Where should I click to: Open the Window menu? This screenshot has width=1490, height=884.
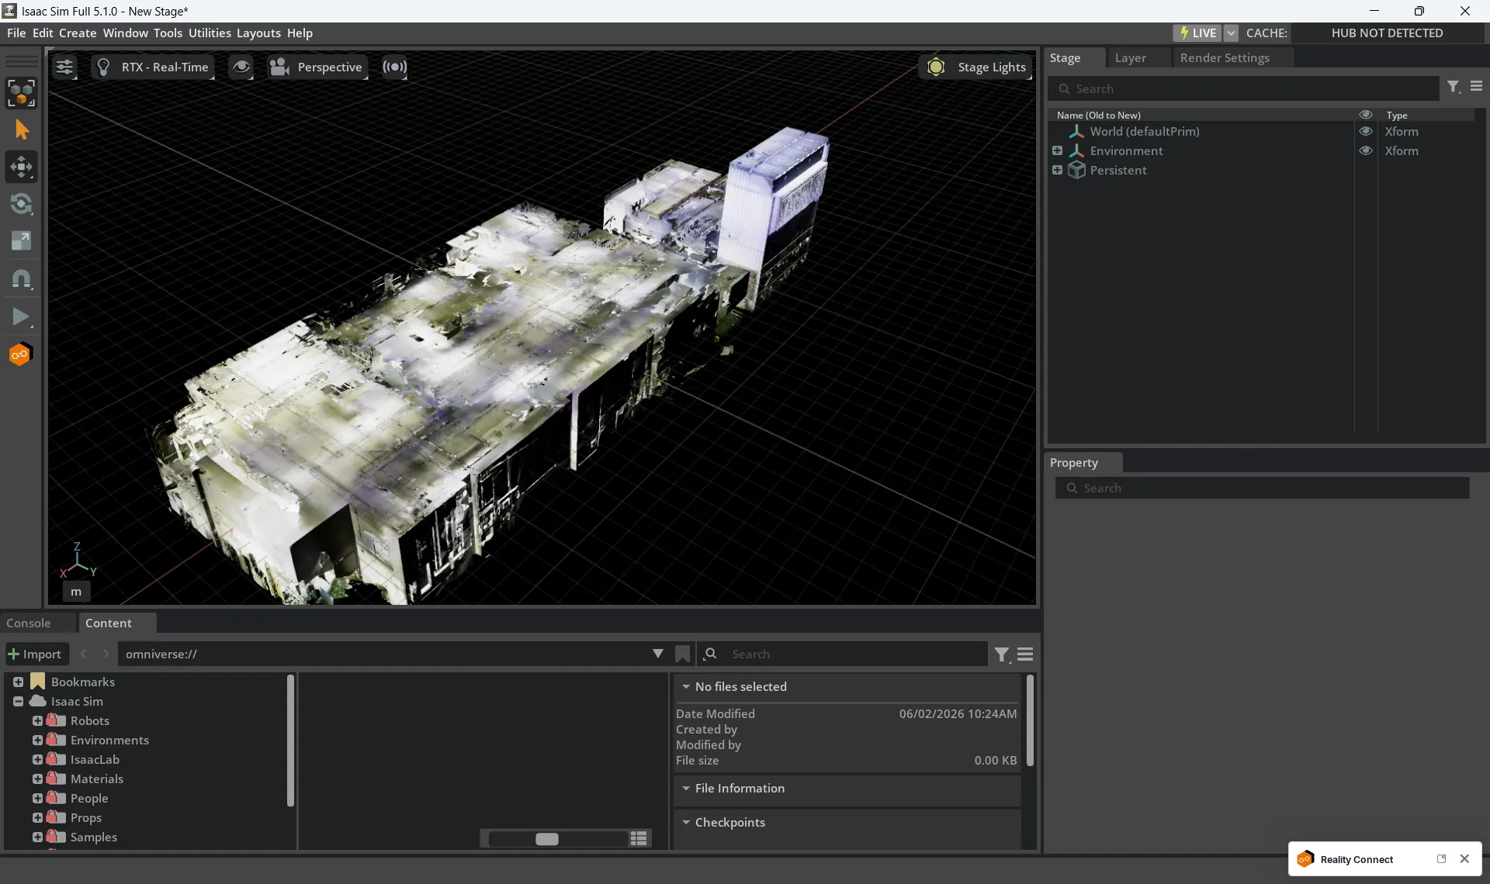click(125, 33)
